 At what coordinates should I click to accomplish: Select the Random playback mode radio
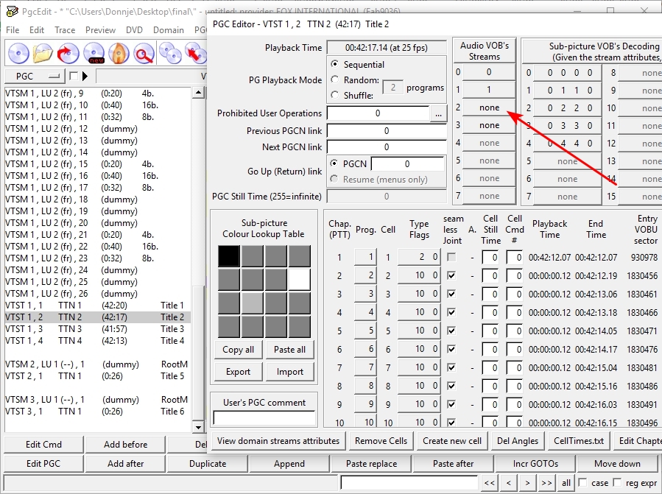(335, 80)
